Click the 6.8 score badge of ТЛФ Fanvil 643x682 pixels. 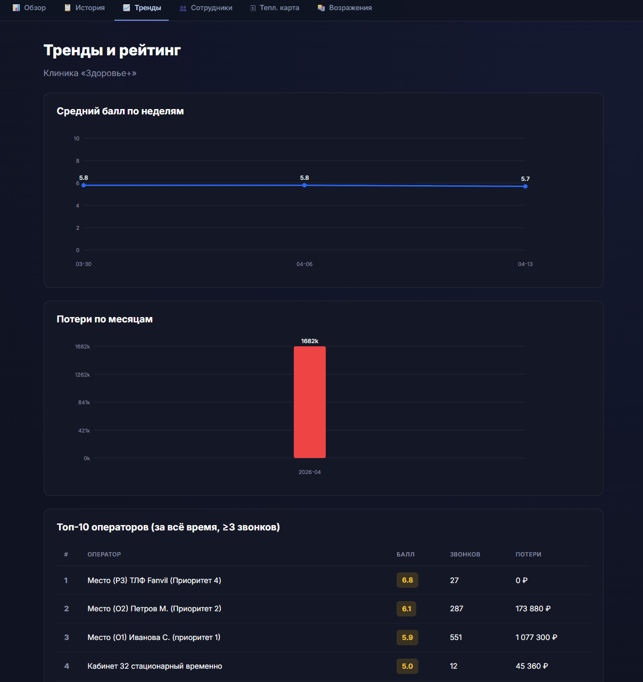click(x=407, y=580)
